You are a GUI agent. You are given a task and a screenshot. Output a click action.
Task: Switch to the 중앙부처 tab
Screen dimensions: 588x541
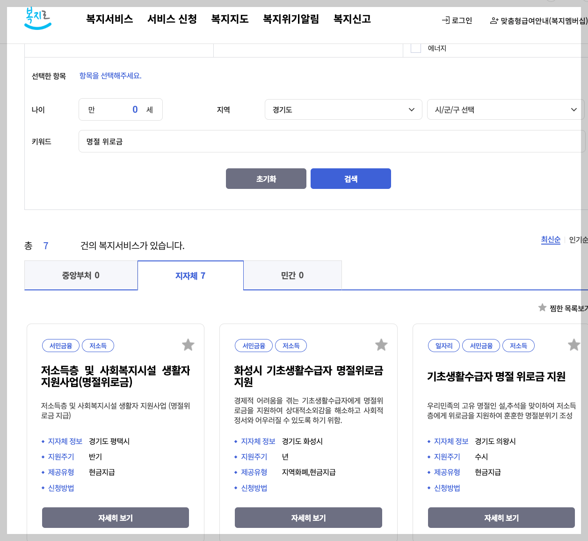[x=80, y=275]
